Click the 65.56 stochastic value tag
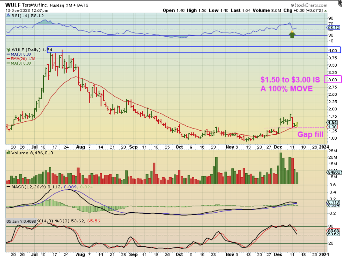This screenshot has width=342, height=258. point(334,231)
